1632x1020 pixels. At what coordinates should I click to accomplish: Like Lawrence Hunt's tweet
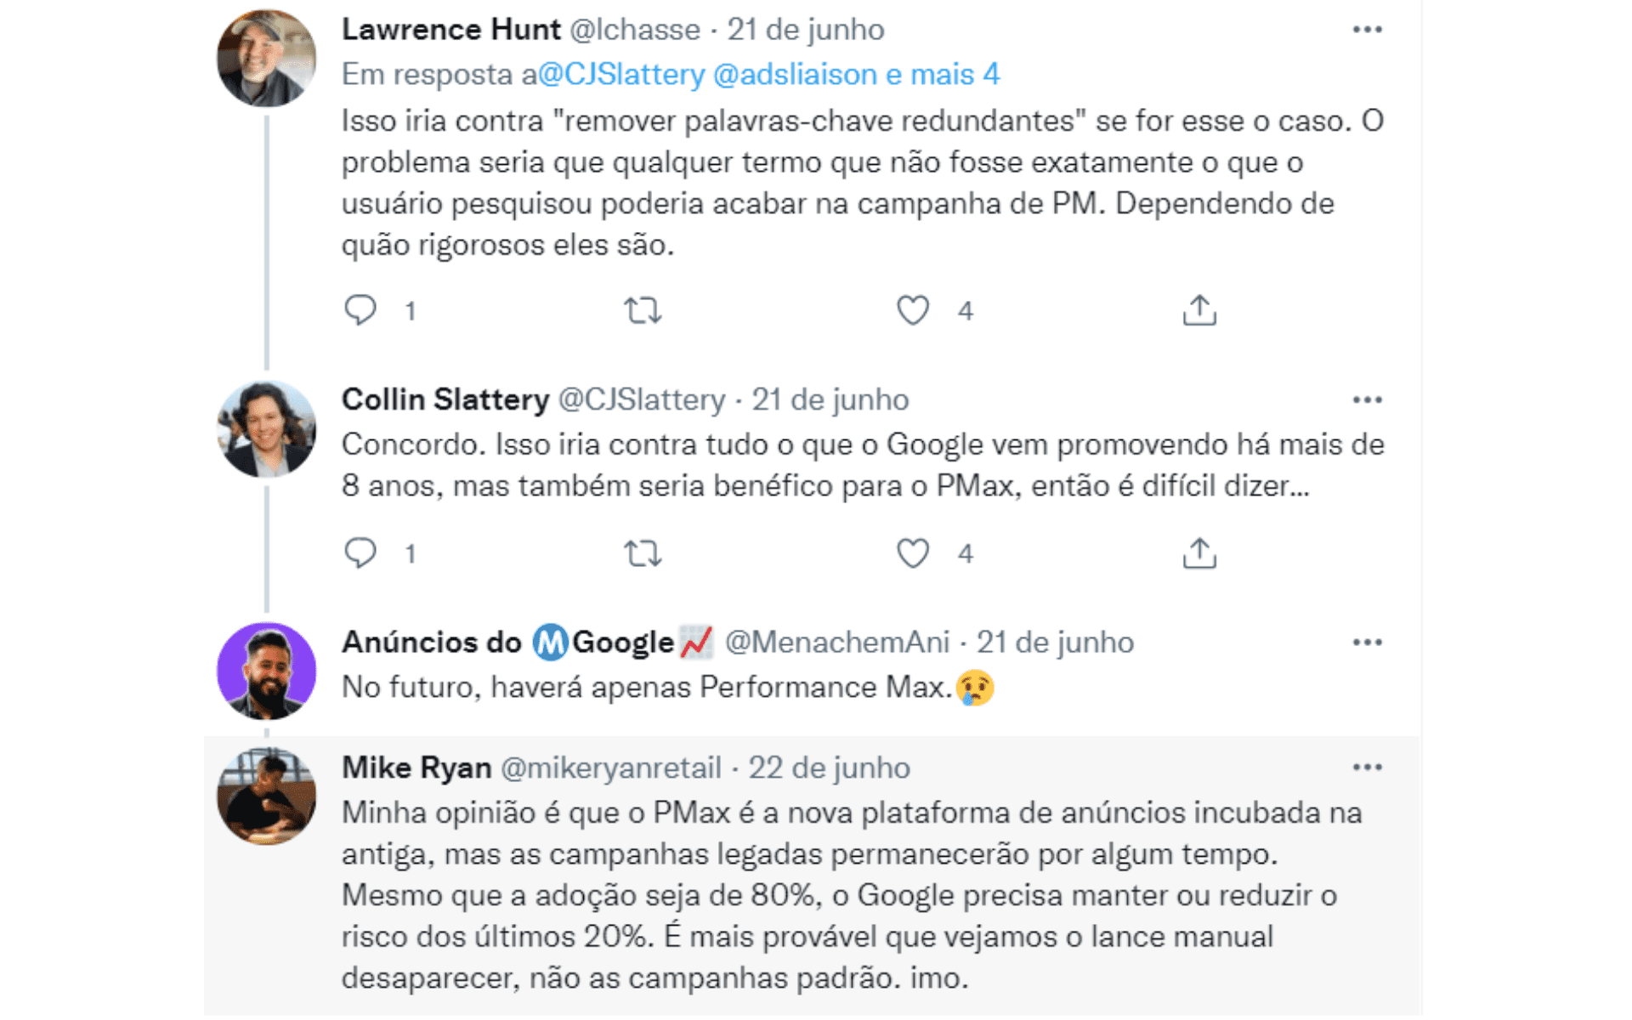913,310
